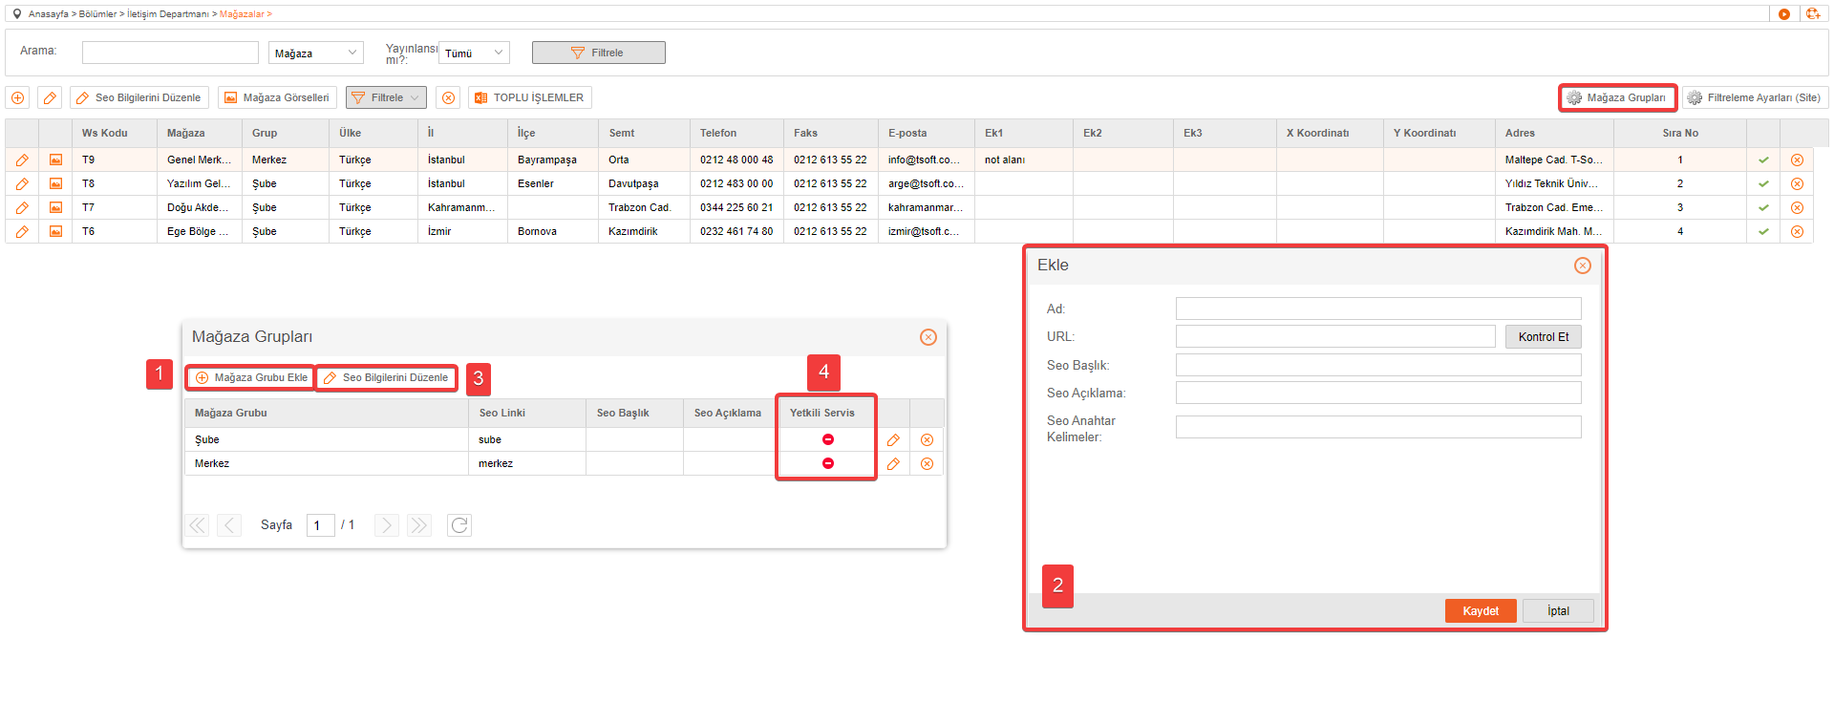This screenshot has width=1834, height=703.
Task: Open the Mağaza search type dropdown
Action: pos(316,53)
